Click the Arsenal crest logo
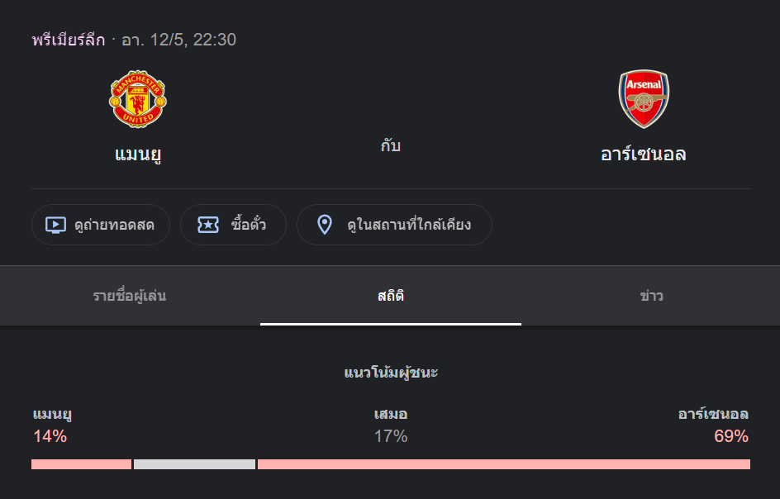The width and height of the screenshot is (780, 499). 644,97
